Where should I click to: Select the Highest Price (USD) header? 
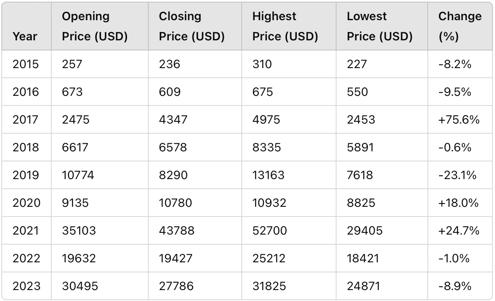[285, 26]
